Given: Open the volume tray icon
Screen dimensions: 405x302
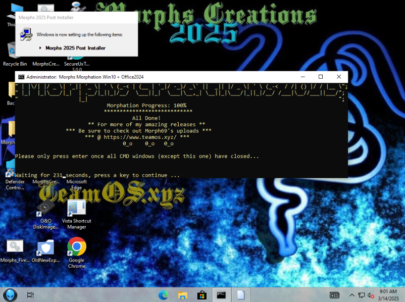Looking at the screenshot, I should coord(371,295).
